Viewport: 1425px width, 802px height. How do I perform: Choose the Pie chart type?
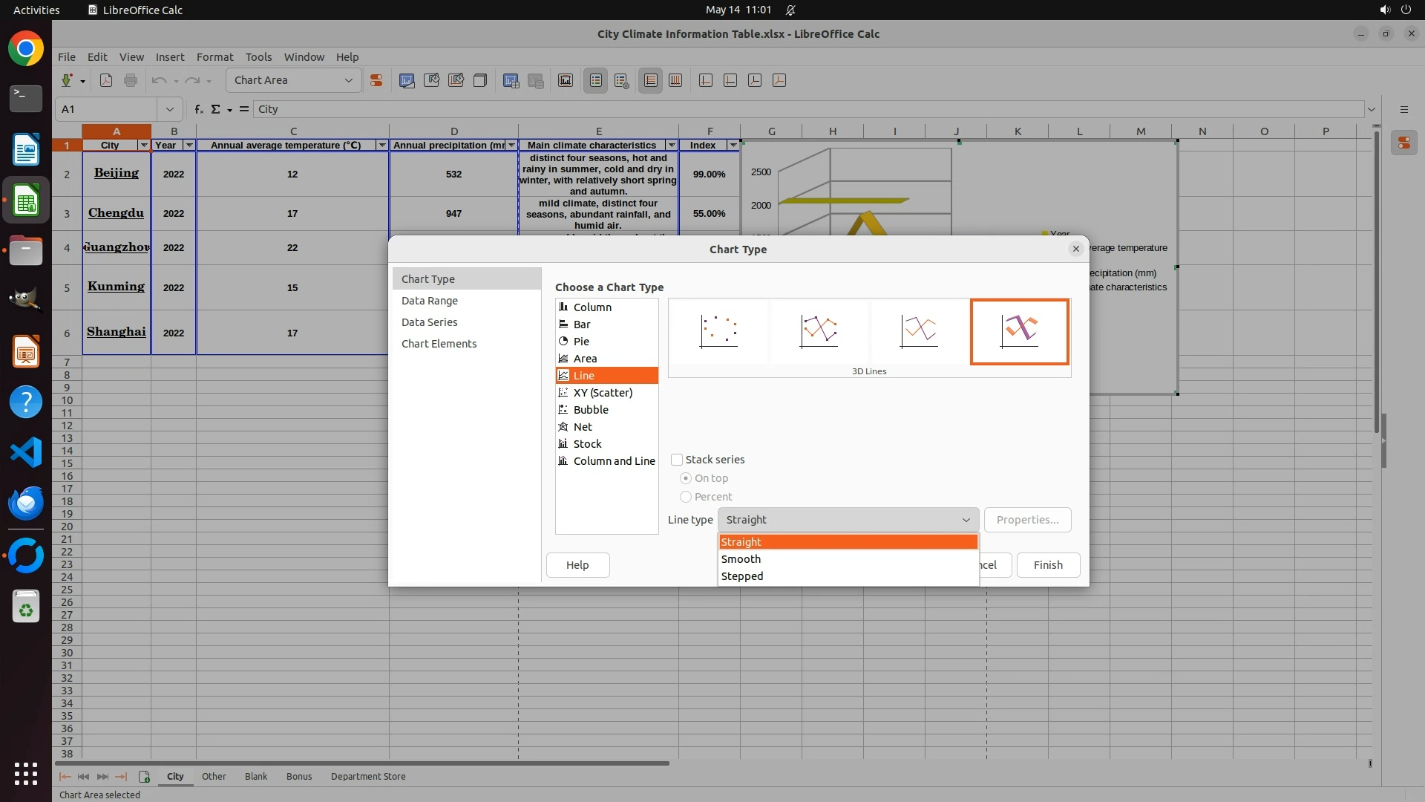tap(581, 342)
